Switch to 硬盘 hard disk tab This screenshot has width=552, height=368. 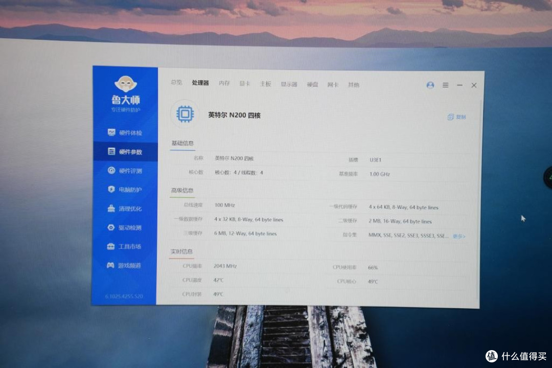313,84
